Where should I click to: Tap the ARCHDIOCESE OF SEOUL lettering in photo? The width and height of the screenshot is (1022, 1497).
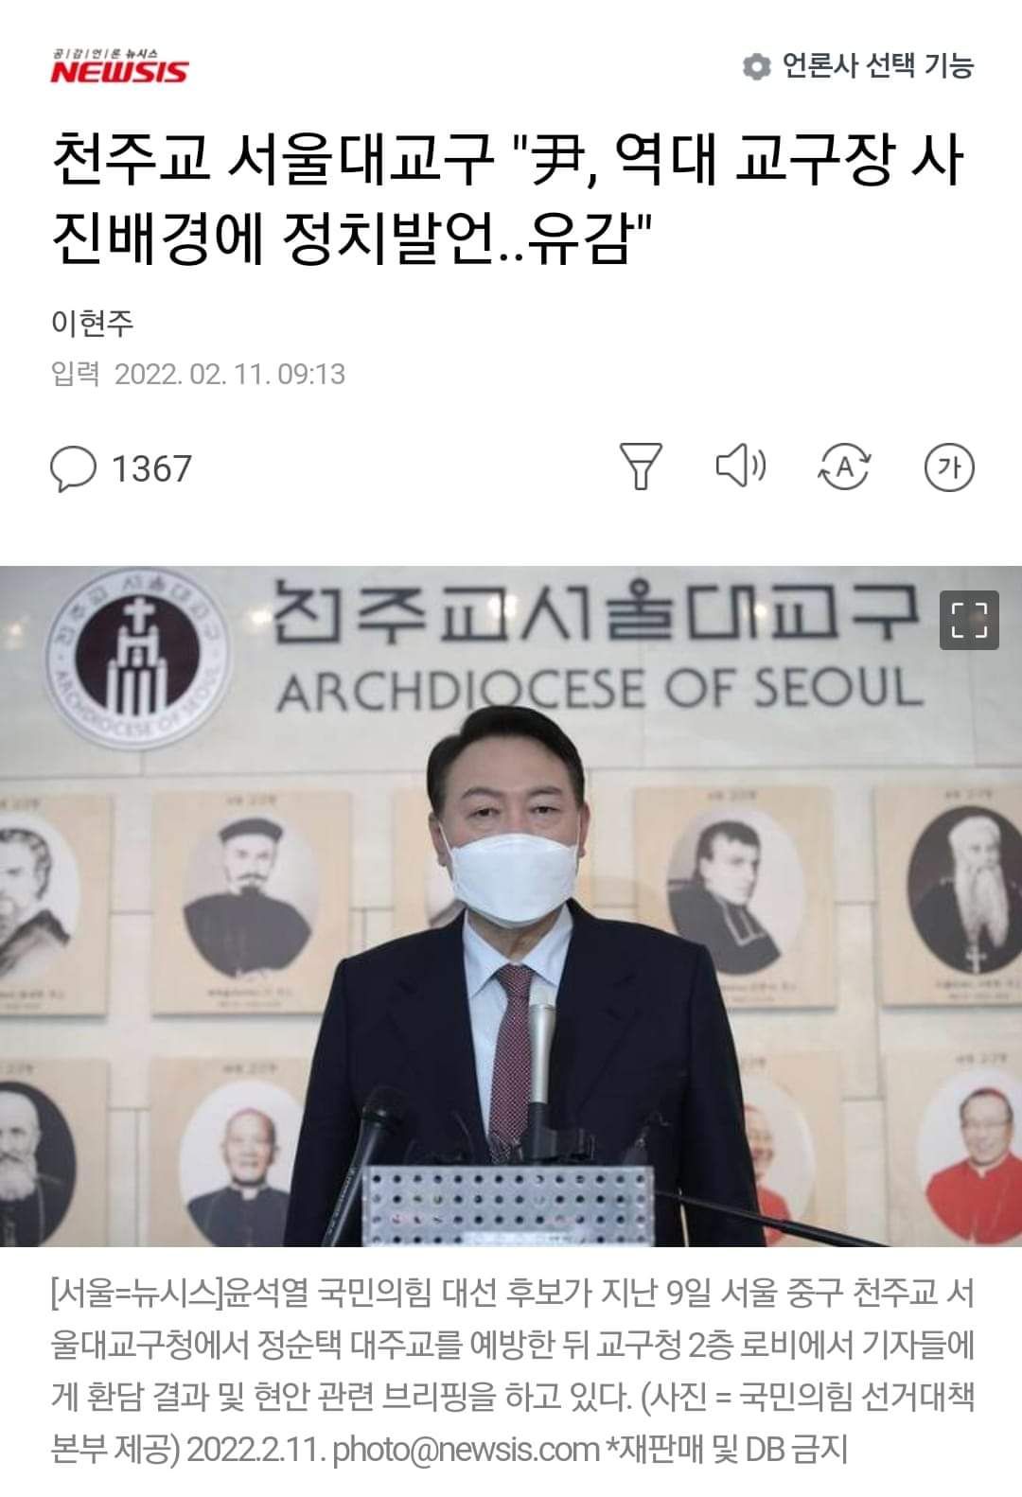click(600, 690)
